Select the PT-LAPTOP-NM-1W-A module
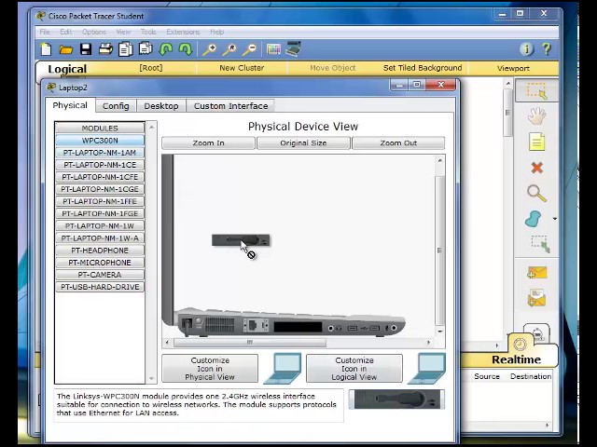The image size is (597, 447). coord(100,238)
